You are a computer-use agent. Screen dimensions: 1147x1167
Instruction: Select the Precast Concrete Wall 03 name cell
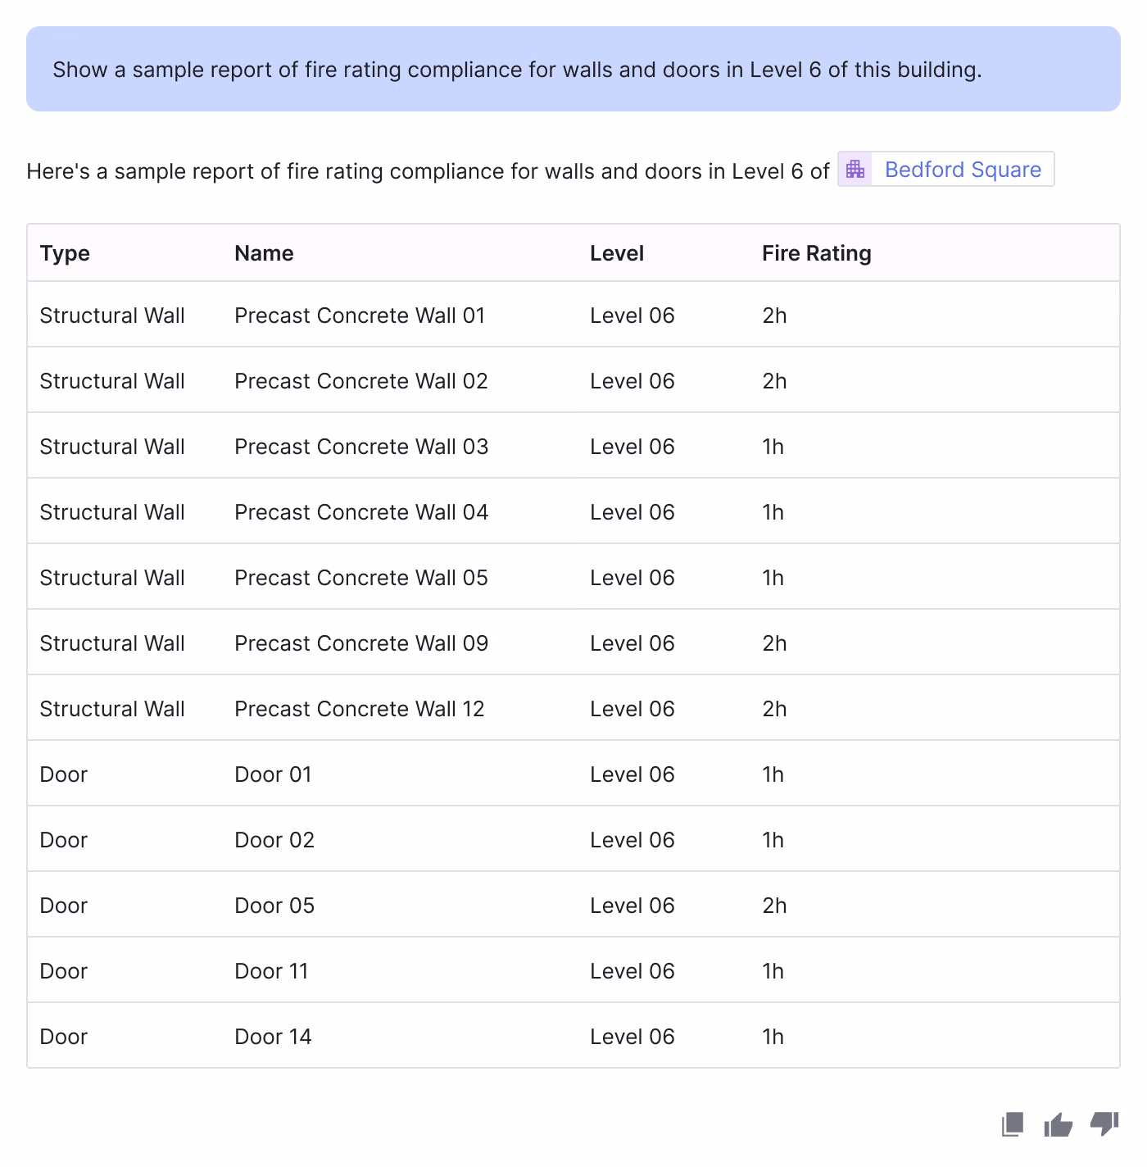tap(361, 447)
